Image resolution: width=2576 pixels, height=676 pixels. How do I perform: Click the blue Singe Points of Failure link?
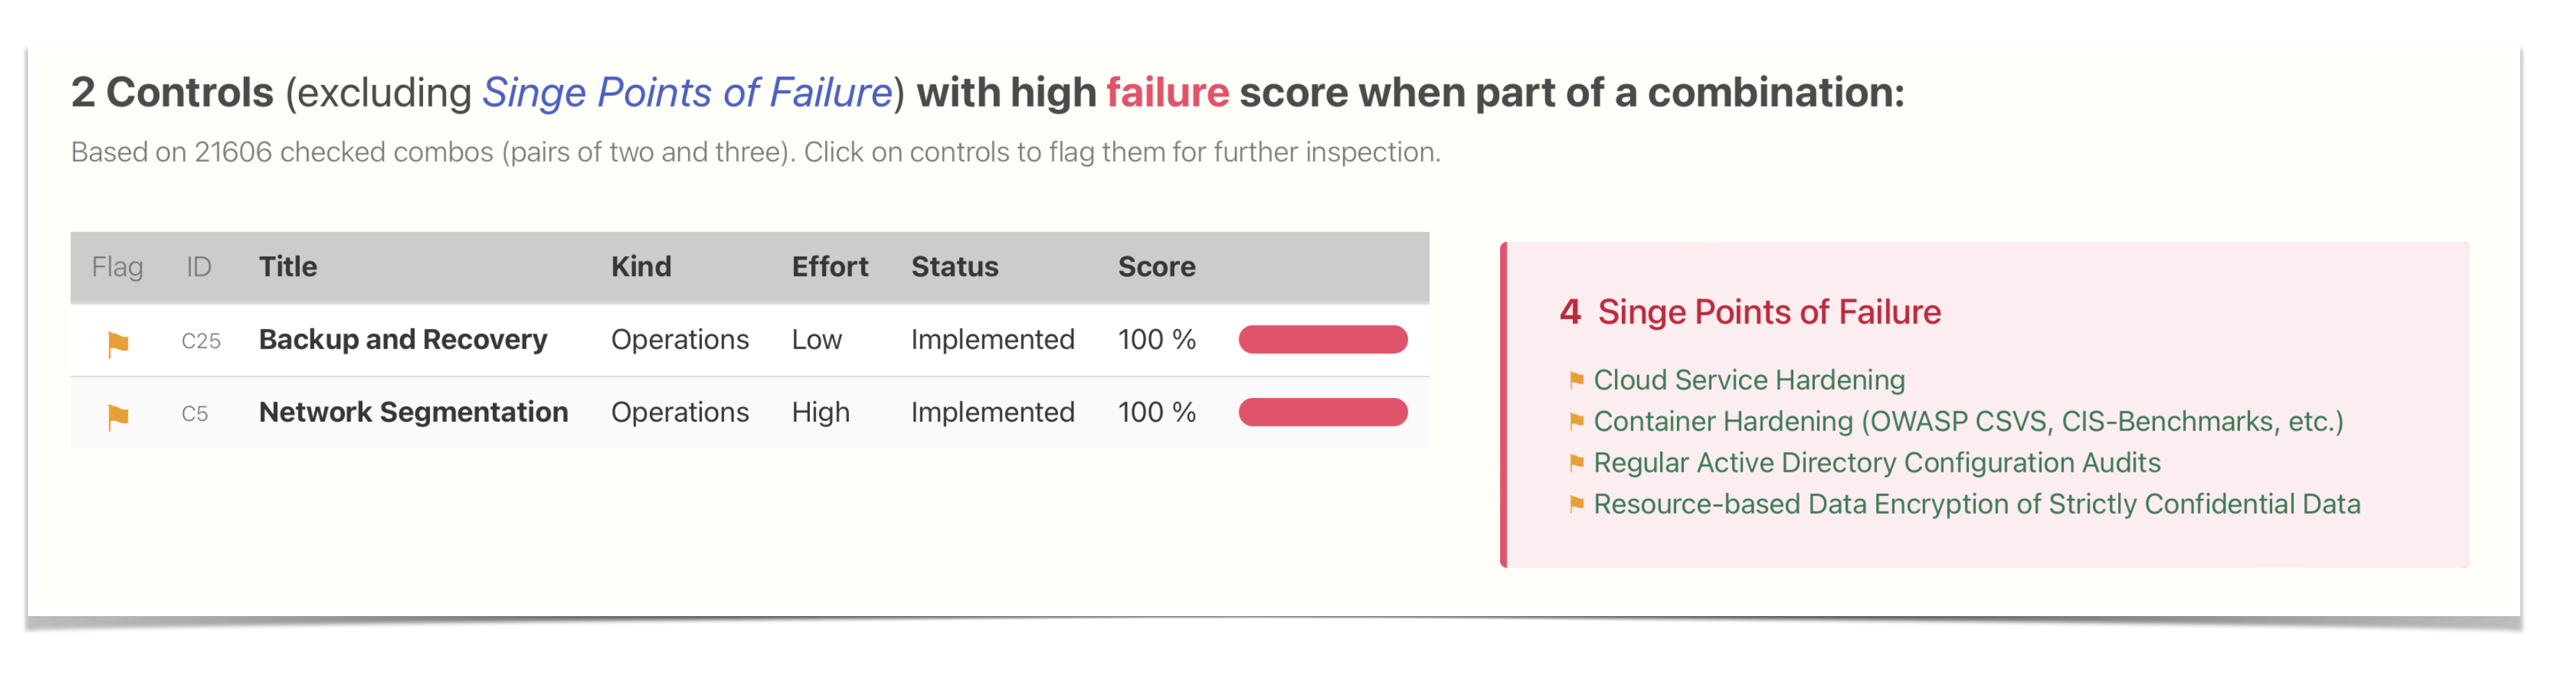(687, 93)
